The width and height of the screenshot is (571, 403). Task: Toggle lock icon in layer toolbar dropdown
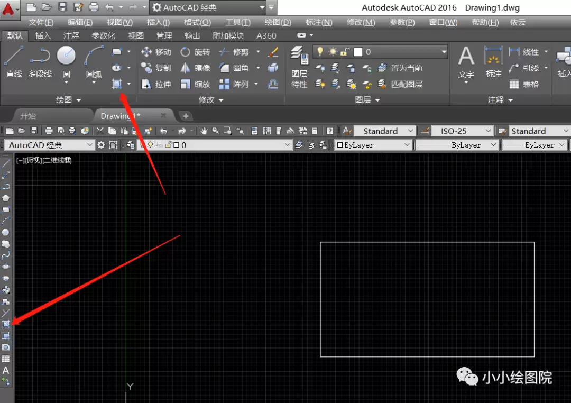[x=168, y=145]
